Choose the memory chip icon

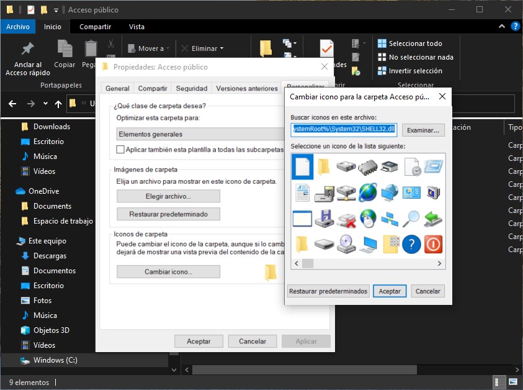[367, 166]
